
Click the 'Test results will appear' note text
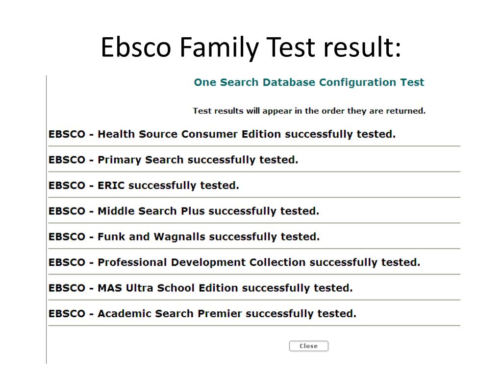309,111
